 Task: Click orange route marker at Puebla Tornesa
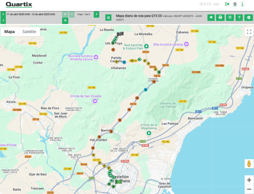[x=154, y=82]
